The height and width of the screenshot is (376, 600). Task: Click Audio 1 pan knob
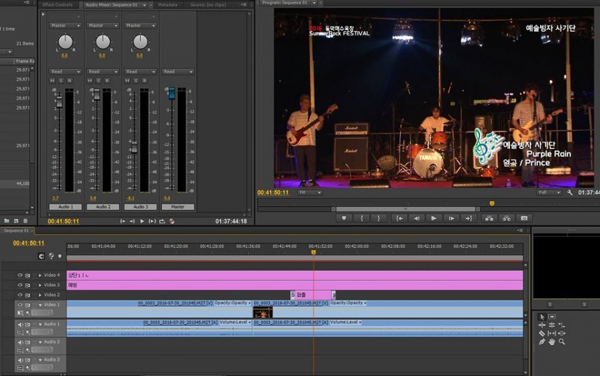click(x=65, y=41)
